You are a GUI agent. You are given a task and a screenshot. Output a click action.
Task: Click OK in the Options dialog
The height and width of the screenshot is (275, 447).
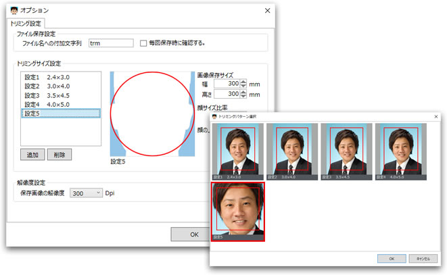[x=193, y=234]
